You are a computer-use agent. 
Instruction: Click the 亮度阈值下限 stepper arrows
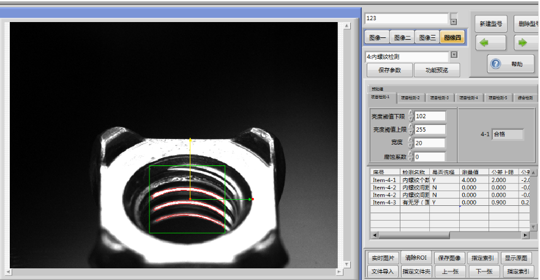(x=411, y=116)
